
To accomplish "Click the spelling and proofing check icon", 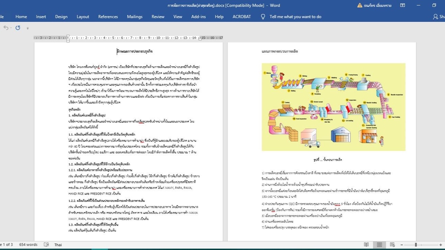I will point(46,244).
